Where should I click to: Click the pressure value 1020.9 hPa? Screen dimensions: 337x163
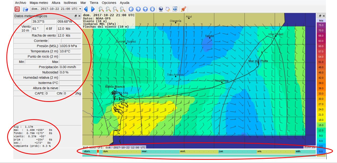click(x=70, y=46)
